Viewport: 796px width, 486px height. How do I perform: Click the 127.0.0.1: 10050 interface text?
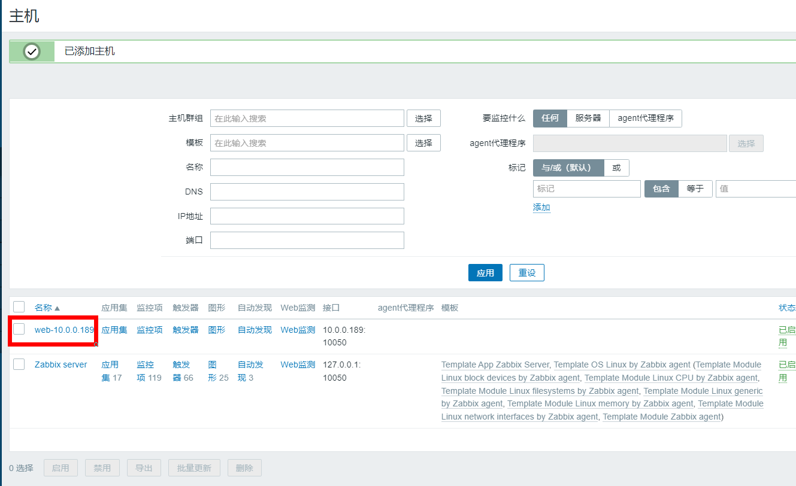pos(343,371)
